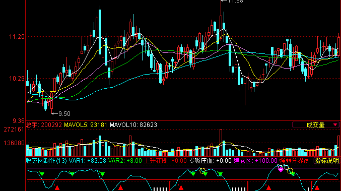341x191 pixels.
Task: Click the rightmost green down-triangle signal marker
Action: click(x=293, y=174)
